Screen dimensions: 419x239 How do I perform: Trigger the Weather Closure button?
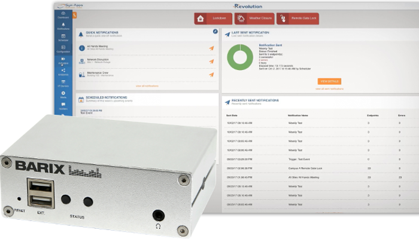[x=254, y=19]
